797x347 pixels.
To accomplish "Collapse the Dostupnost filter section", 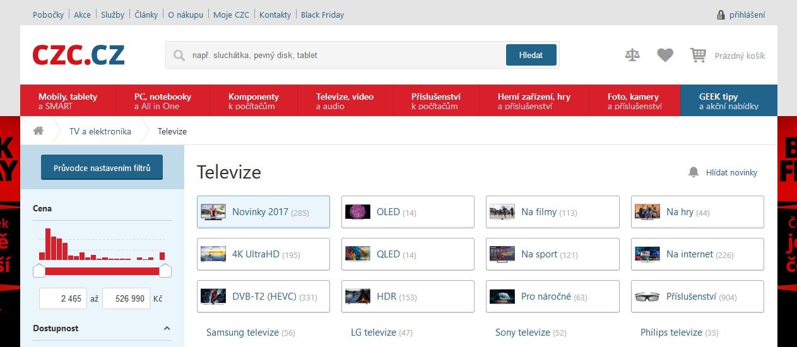I will [167, 328].
